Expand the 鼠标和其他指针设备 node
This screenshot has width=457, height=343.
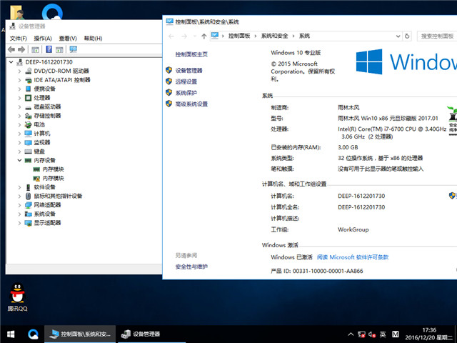coord(19,196)
